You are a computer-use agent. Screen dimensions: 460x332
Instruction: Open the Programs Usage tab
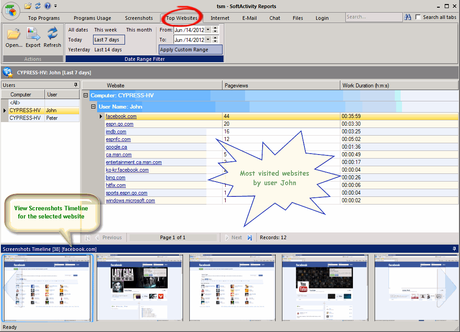93,18
